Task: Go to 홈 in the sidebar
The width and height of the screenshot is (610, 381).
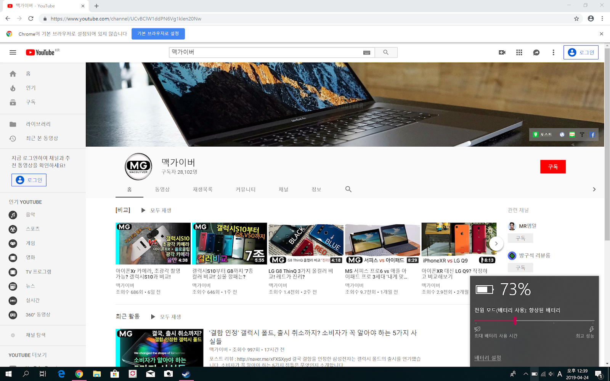Action: click(x=43, y=74)
